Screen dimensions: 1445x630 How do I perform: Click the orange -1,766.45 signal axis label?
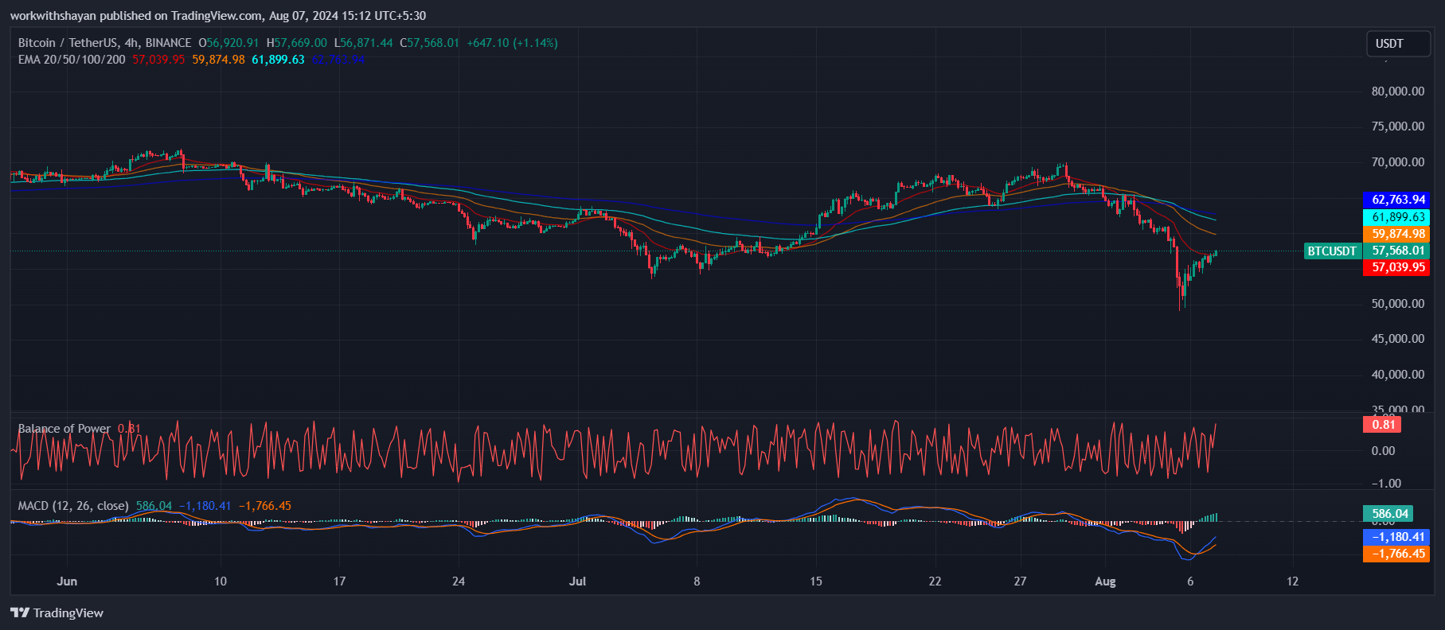(1397, 554)
